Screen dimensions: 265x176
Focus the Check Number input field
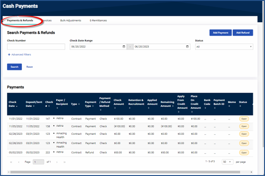point(36,47)
